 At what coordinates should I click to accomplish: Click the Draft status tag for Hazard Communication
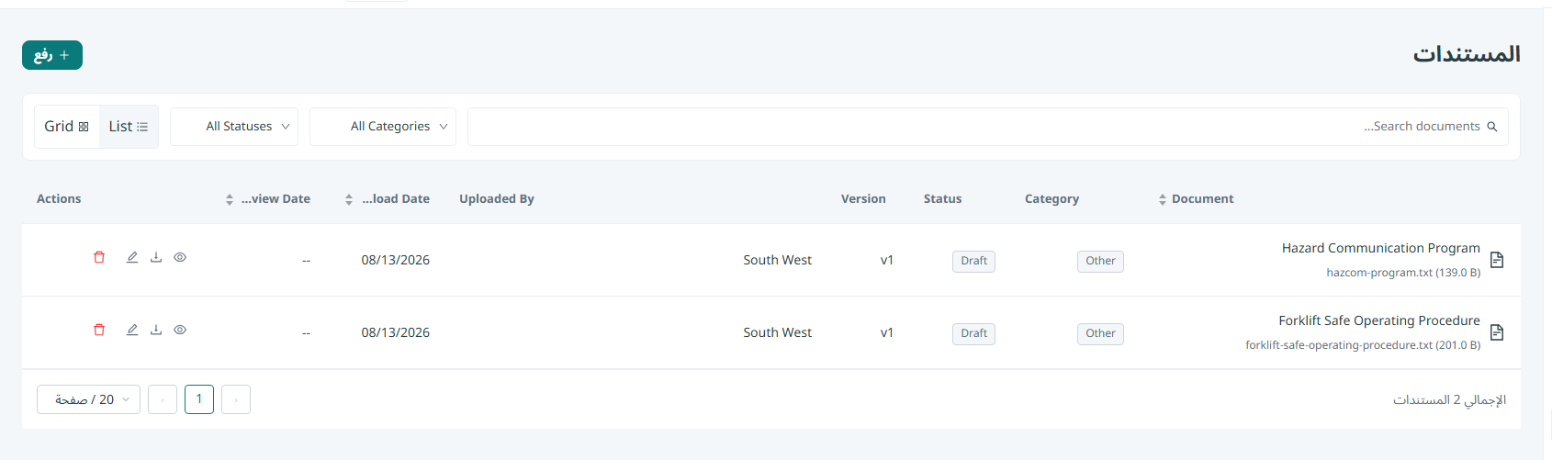point(973,261)
